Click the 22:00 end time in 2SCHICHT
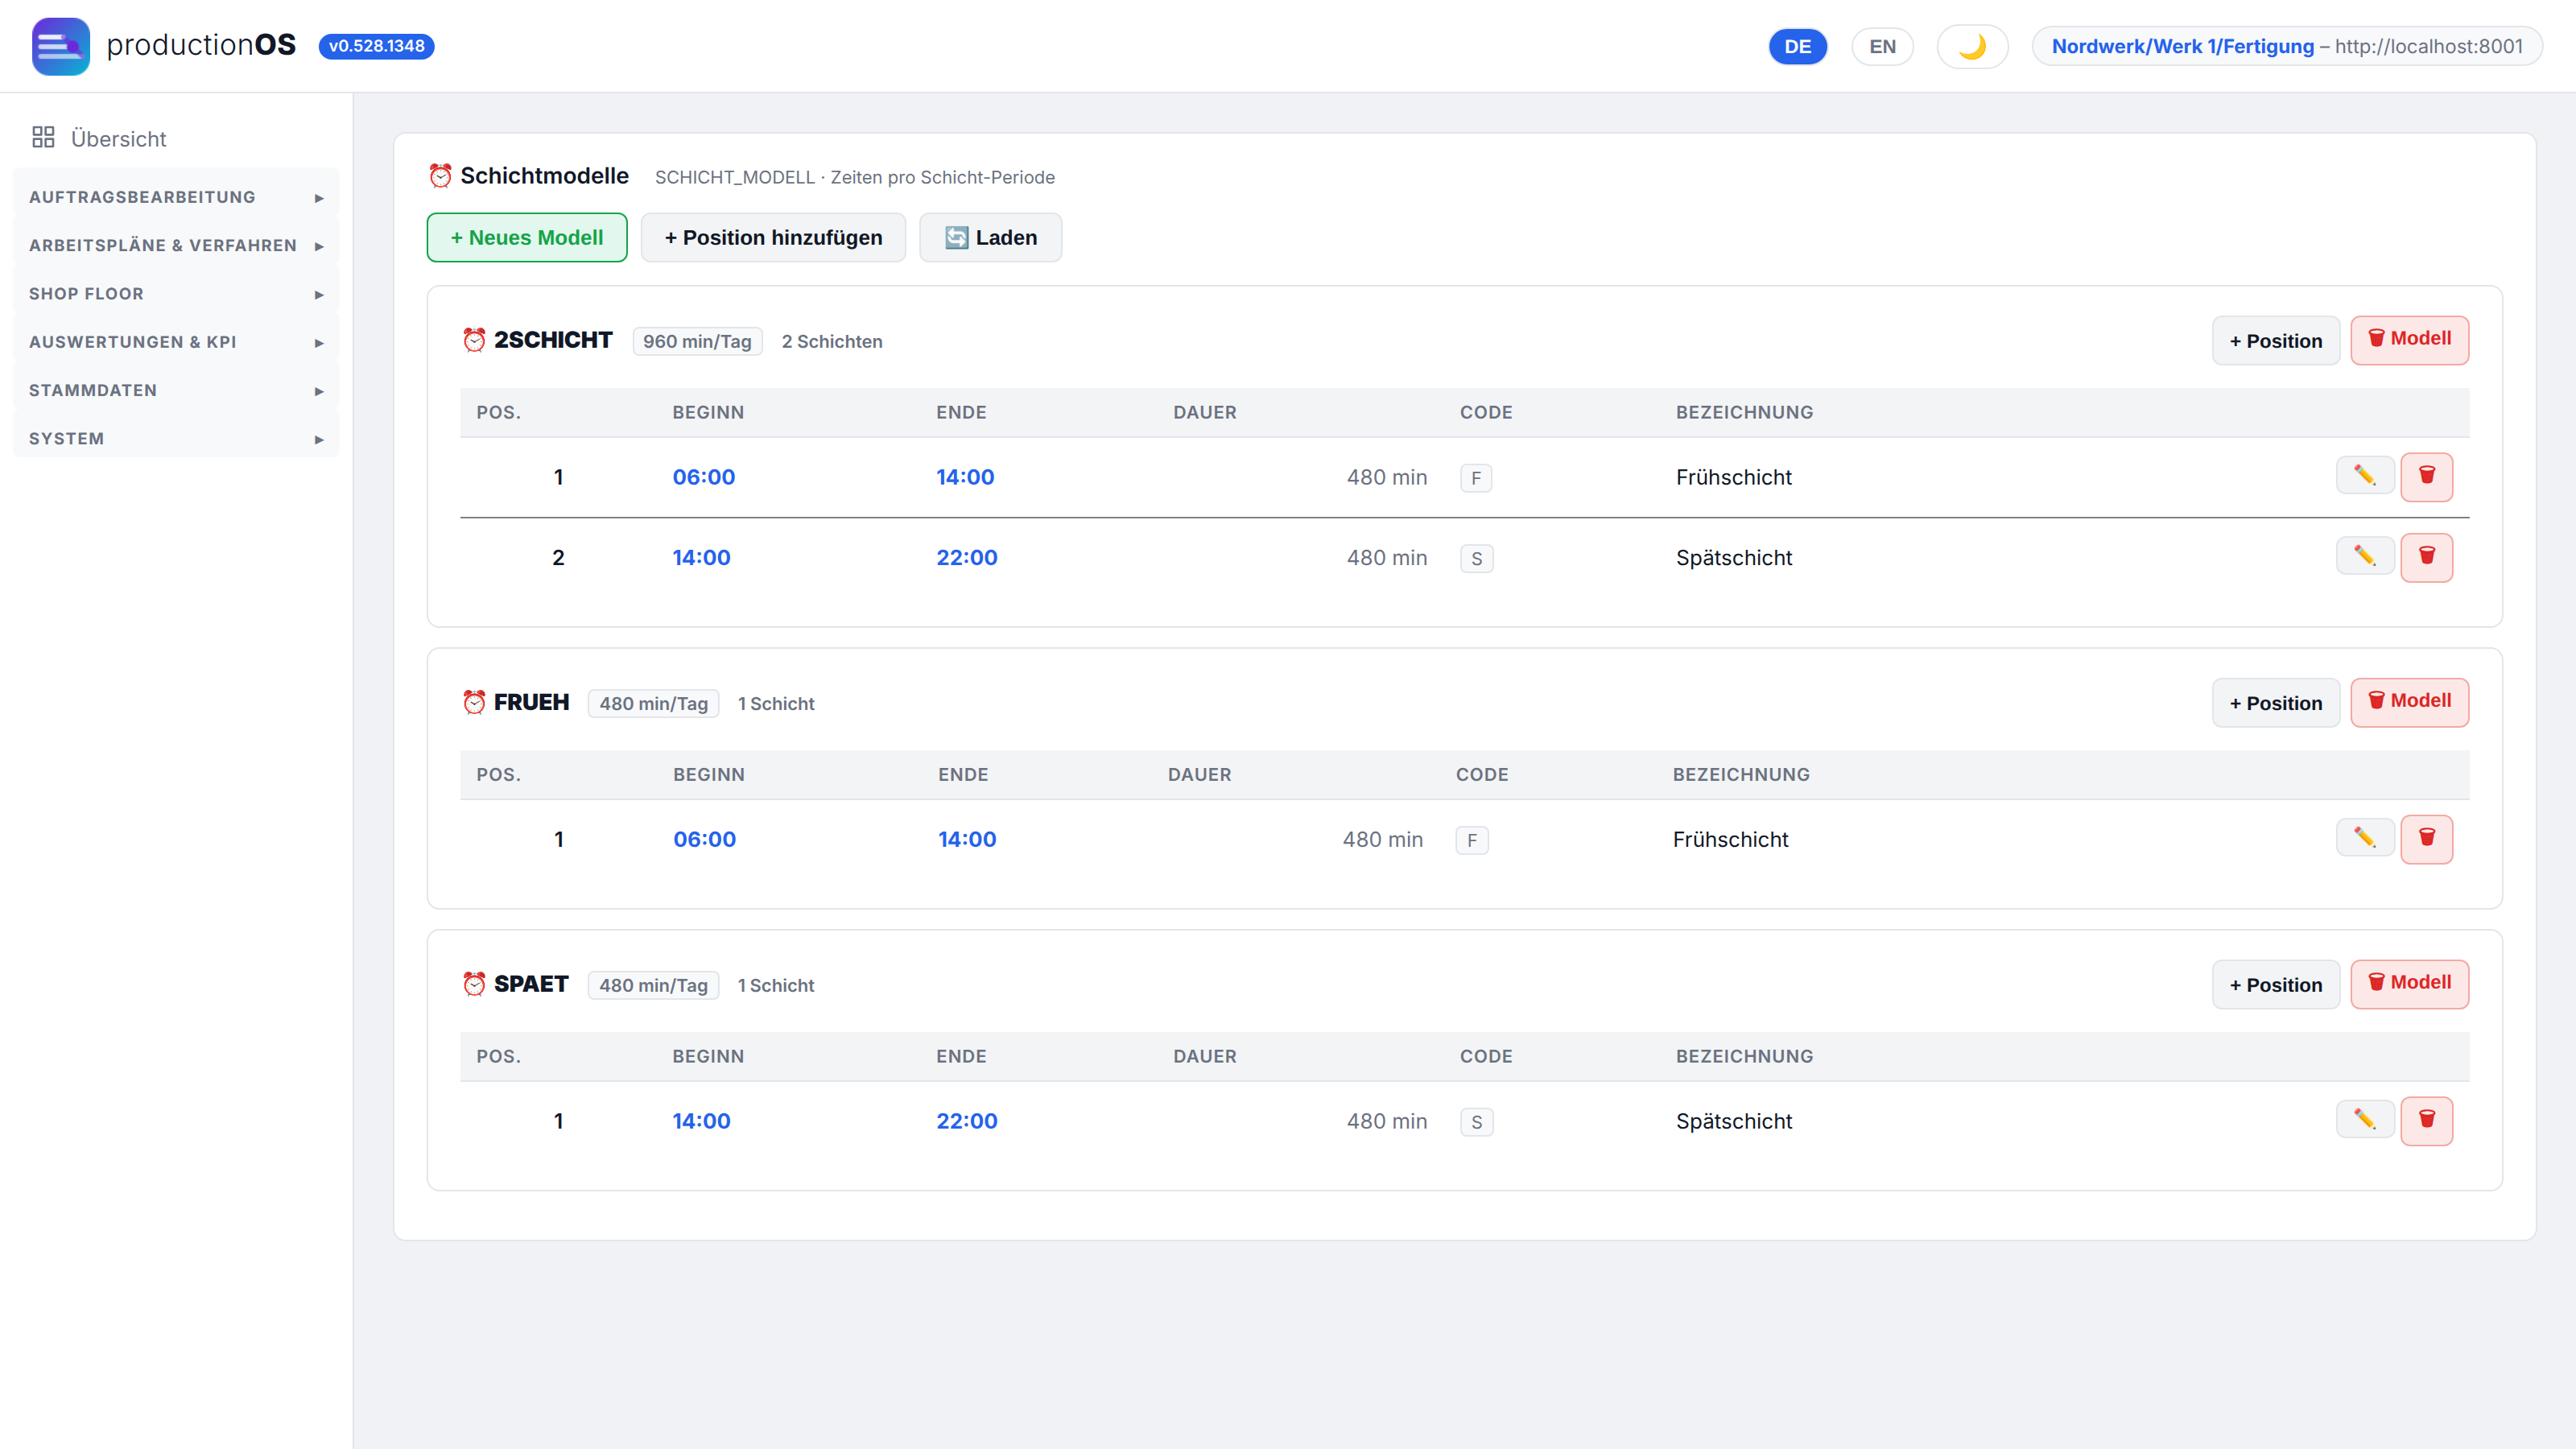The height and width of the screenshot is (1449, 2576). pyautogui.click(x=966, y=557)
